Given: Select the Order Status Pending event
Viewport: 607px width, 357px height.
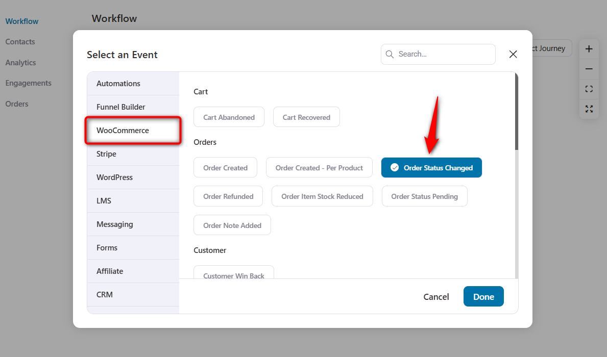Looking at the screenshot, I should [424, 196].
